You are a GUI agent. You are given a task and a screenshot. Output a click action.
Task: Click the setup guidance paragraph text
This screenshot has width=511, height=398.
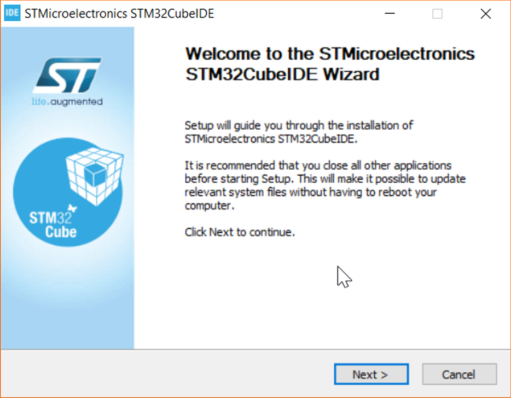298,131
